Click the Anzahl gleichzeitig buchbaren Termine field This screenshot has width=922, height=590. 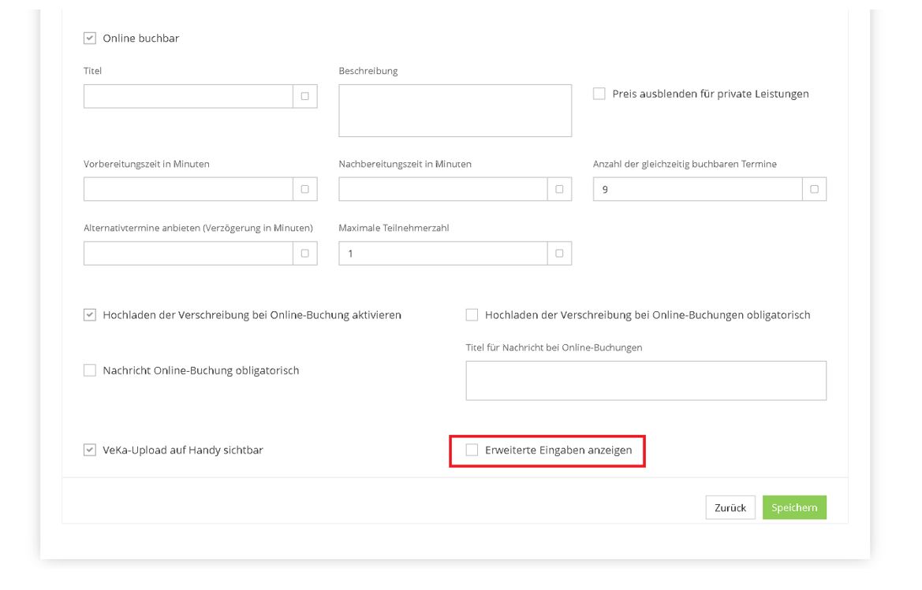pyautogui.click(x=697, y=189)
